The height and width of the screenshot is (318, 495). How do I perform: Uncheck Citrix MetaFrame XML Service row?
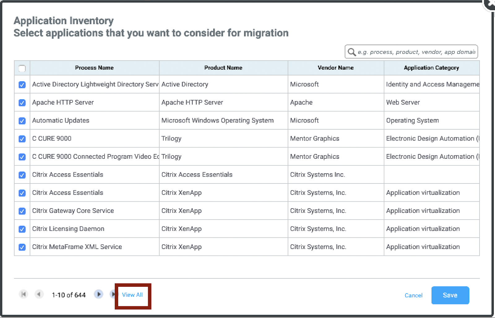(x=22, y=247)
